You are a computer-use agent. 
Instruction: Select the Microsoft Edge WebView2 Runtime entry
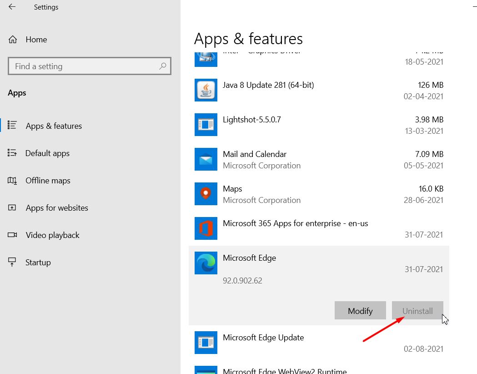pyautogui.click(x=319, y=369)
